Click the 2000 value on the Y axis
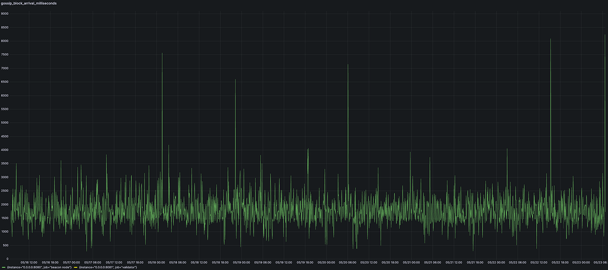 (x=5, y=204)
